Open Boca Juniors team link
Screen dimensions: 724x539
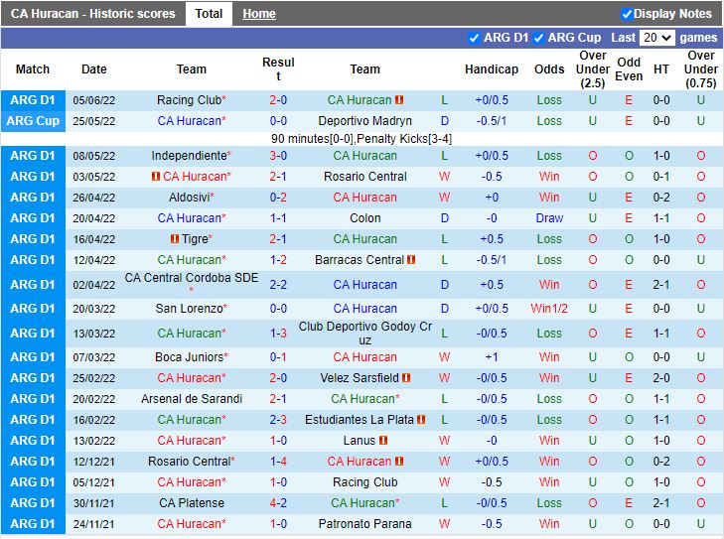coord(189,357)
